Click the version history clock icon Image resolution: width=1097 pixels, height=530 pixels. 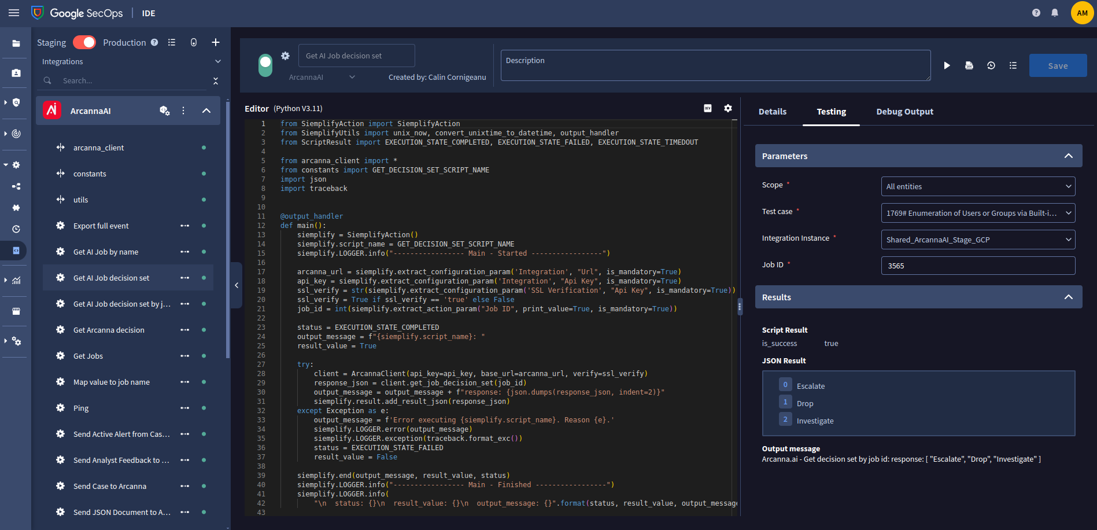click(x=991, y=65)
